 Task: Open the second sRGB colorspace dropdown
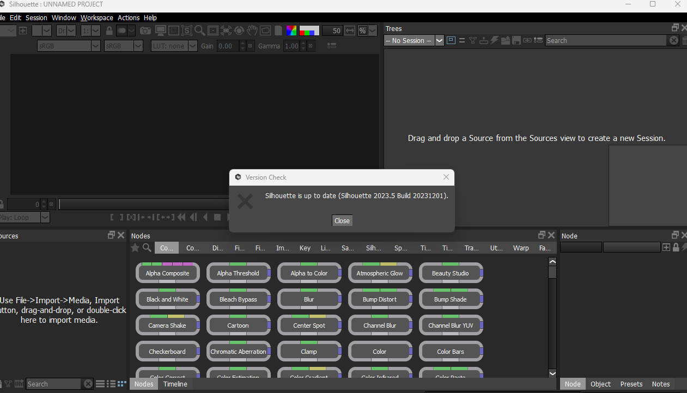coord(123,46)
